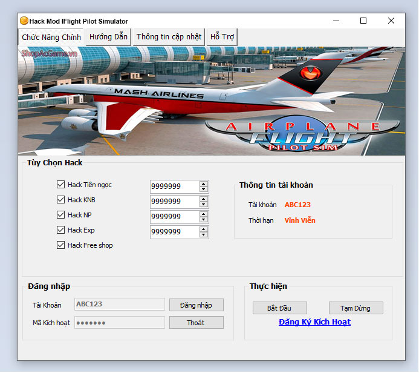Open the Đăng Ký Kích Hoạt link

coord(314,322)
